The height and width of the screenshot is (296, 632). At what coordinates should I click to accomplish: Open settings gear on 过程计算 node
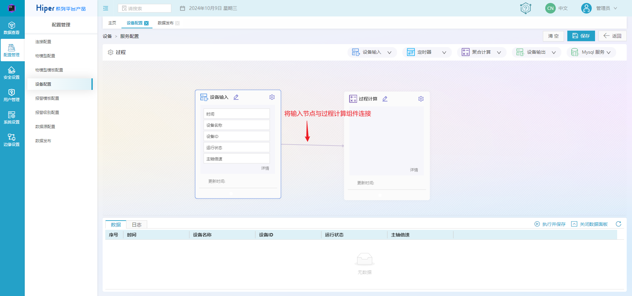421,99
